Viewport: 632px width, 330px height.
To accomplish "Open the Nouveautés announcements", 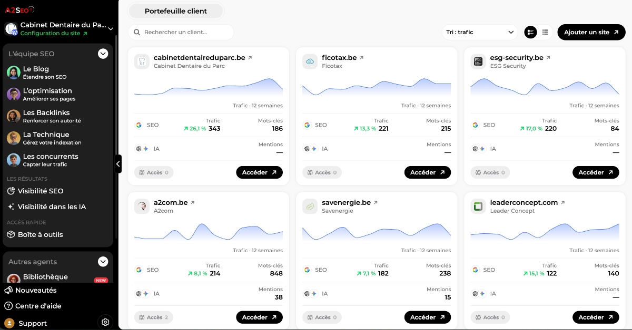I will (31, 290).
